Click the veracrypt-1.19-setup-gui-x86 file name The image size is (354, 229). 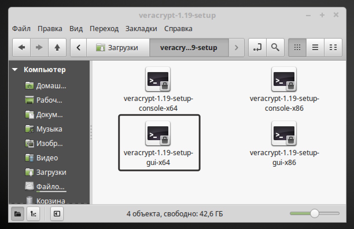(x=284, y=158)
